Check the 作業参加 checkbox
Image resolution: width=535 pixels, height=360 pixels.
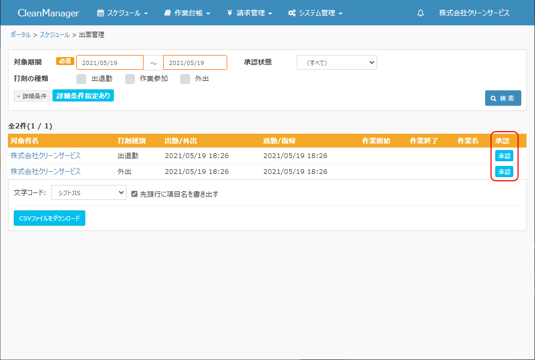[x=130, y=79]
